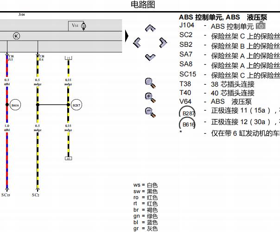Click the ro = 红色 color code
This screenshot has height=232, width=280.
[x=146, y=198]
